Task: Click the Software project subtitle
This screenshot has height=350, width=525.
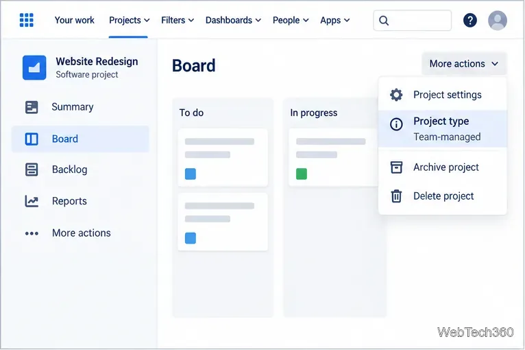Action: click(x=87, y=75)
